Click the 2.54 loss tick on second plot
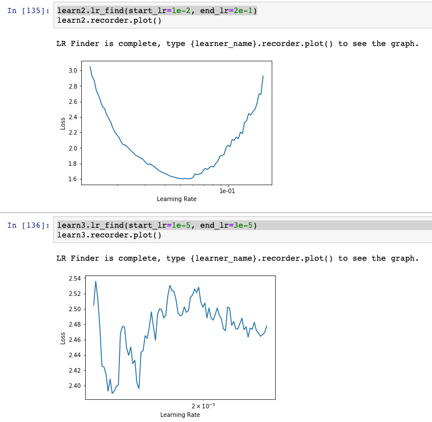 pyautogui.click(x=74, y=278)
